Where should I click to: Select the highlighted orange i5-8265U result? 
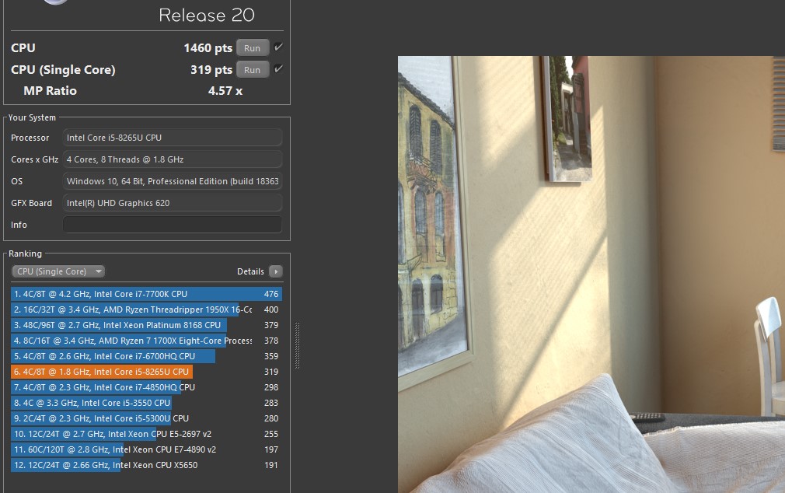(x=146, y=372)
